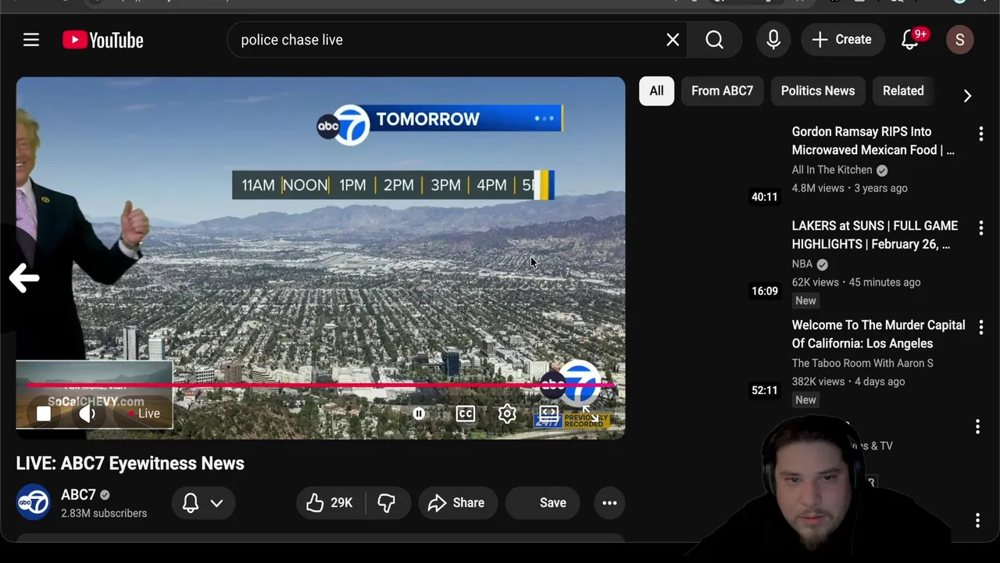This screenshot has width=1000, height=563.
Task: Share the ABC7 live video
Action: 457,503
